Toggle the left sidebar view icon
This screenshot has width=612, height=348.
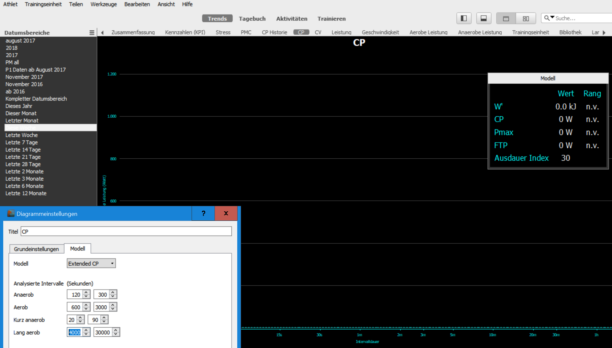[463, 18]
